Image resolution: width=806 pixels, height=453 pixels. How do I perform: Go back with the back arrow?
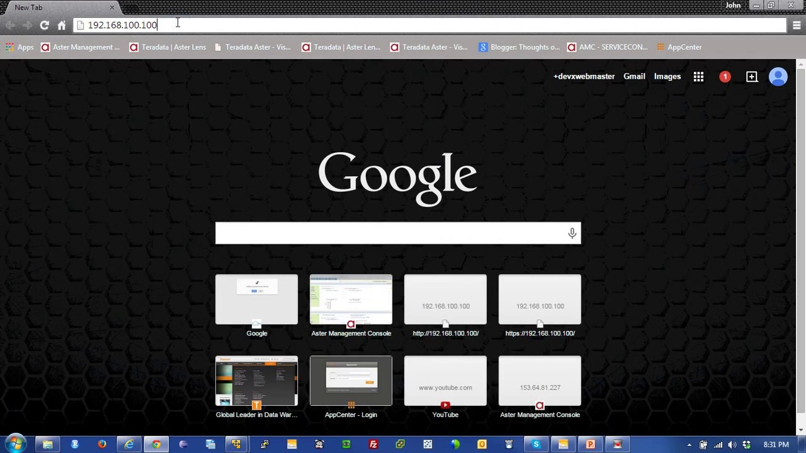coord(10,25)
